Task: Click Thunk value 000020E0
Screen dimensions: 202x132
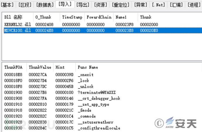Action: click(x=149, y=30)
